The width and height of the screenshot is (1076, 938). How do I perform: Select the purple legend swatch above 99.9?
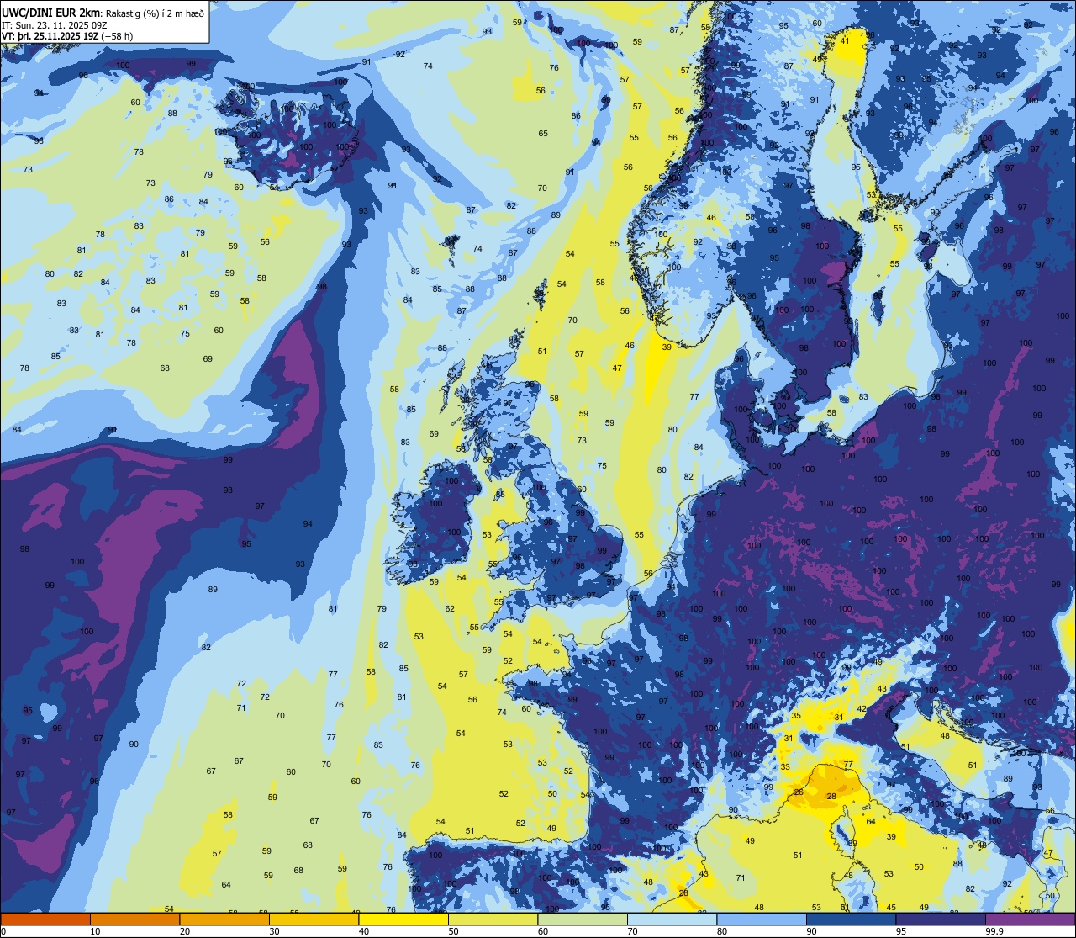1030,919
